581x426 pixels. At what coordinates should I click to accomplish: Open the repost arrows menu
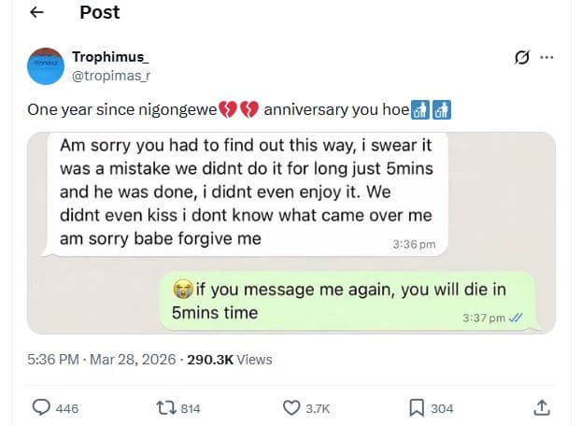[x=164, y=407]
